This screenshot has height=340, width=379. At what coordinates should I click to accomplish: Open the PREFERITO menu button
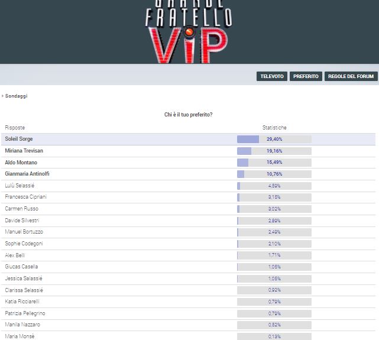point(305,76)
